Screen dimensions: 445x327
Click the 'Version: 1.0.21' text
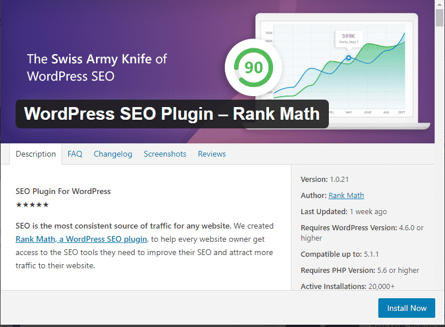(325, 180)
